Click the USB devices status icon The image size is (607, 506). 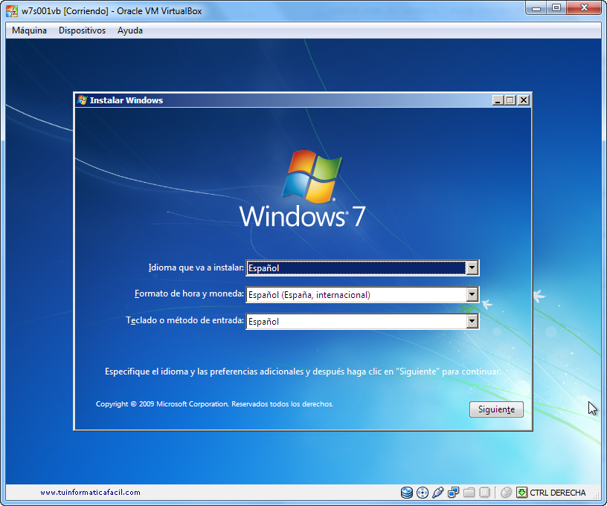(438, 493)
